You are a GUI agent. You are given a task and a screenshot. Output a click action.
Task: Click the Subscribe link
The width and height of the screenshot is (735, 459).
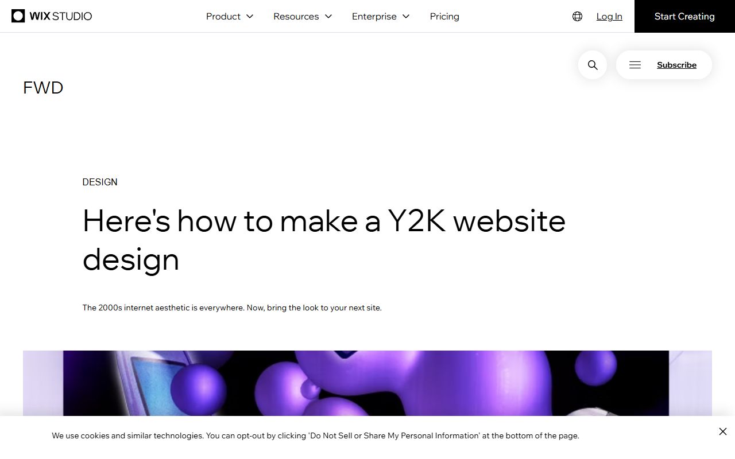pyautogui.click(x=676, y=65)
